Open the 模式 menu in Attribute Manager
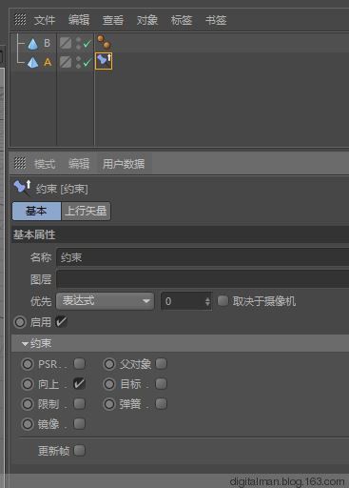 tap(45, 164)
